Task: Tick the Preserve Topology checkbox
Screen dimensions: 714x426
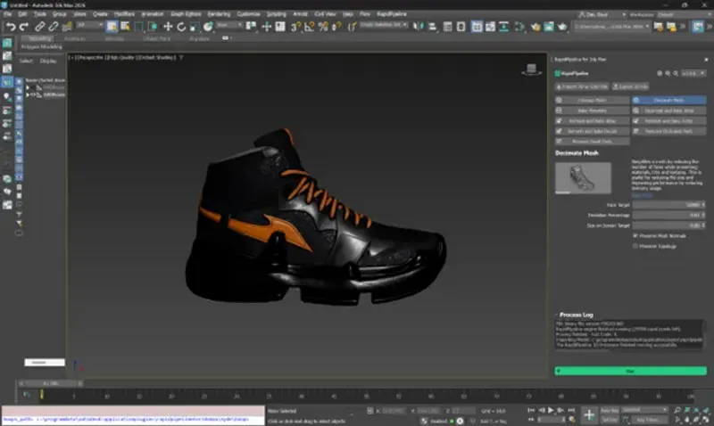Action: pos(635,245)
